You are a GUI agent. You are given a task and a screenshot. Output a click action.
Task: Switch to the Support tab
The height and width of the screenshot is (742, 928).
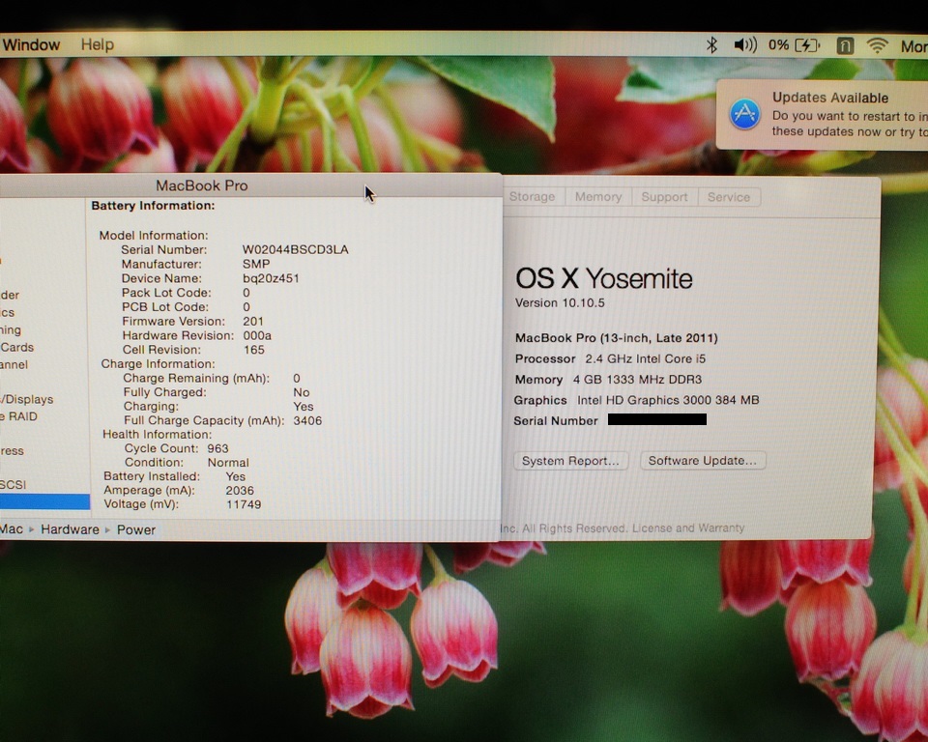665,197
